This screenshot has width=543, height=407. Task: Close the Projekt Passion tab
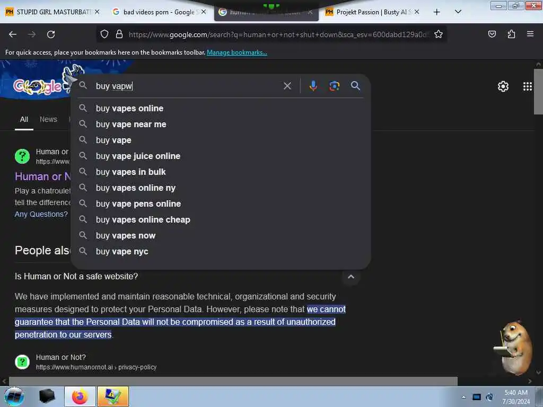point(417,12)
